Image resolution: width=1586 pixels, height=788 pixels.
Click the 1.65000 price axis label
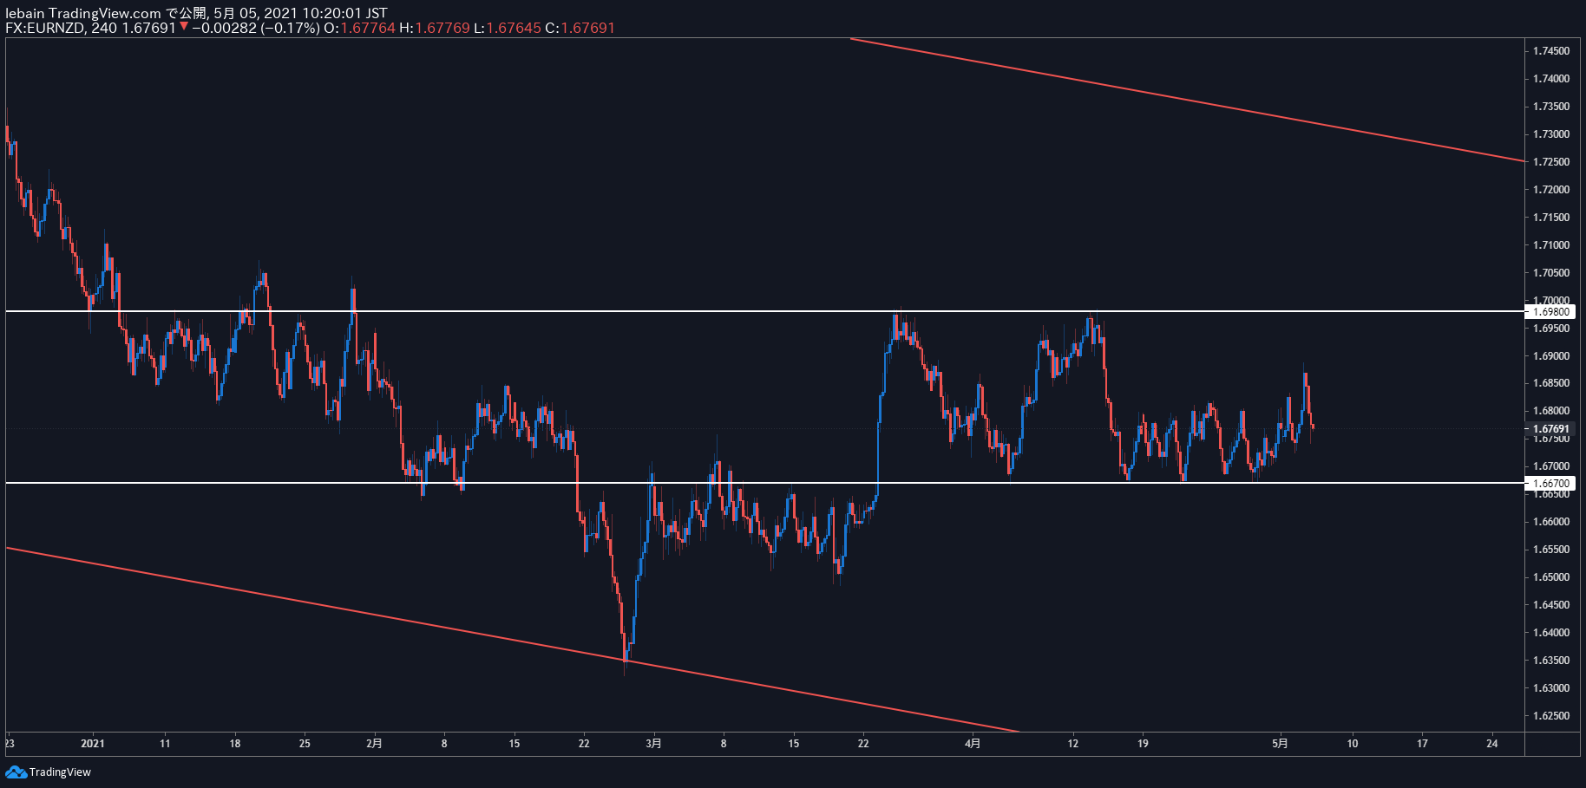coord(1551,577)
